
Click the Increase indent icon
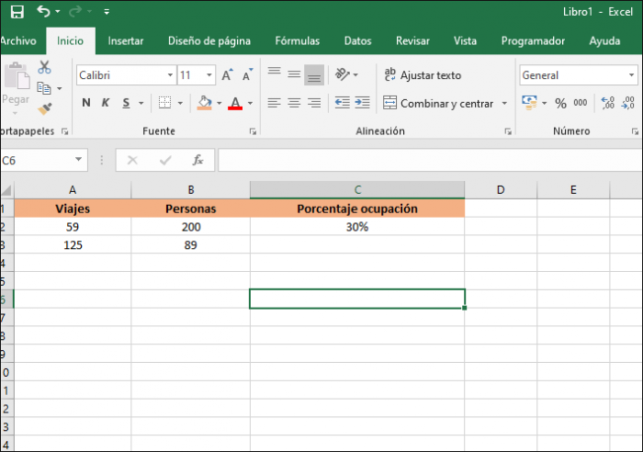(362, 103)
